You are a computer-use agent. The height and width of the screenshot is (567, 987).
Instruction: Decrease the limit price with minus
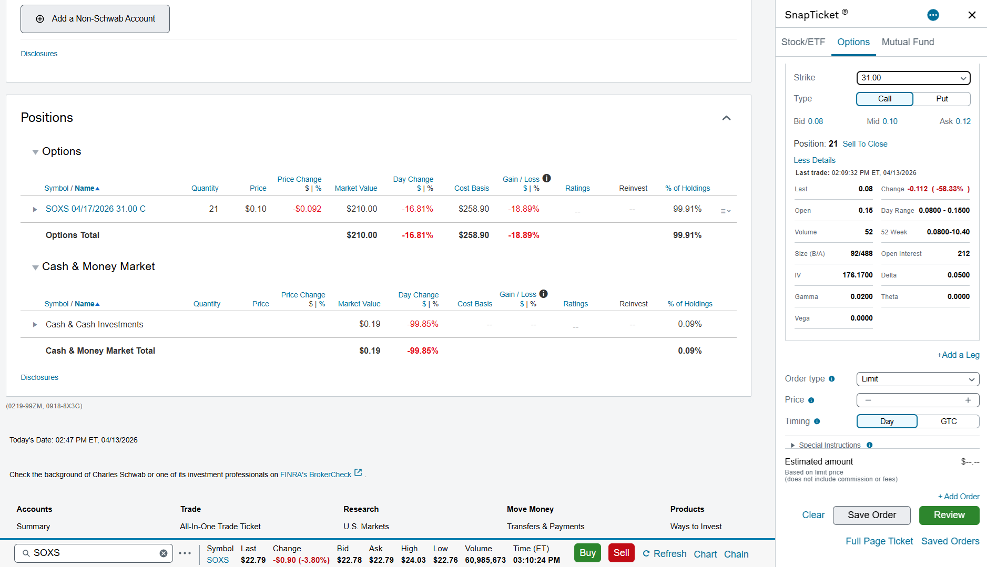click(868, 400)
